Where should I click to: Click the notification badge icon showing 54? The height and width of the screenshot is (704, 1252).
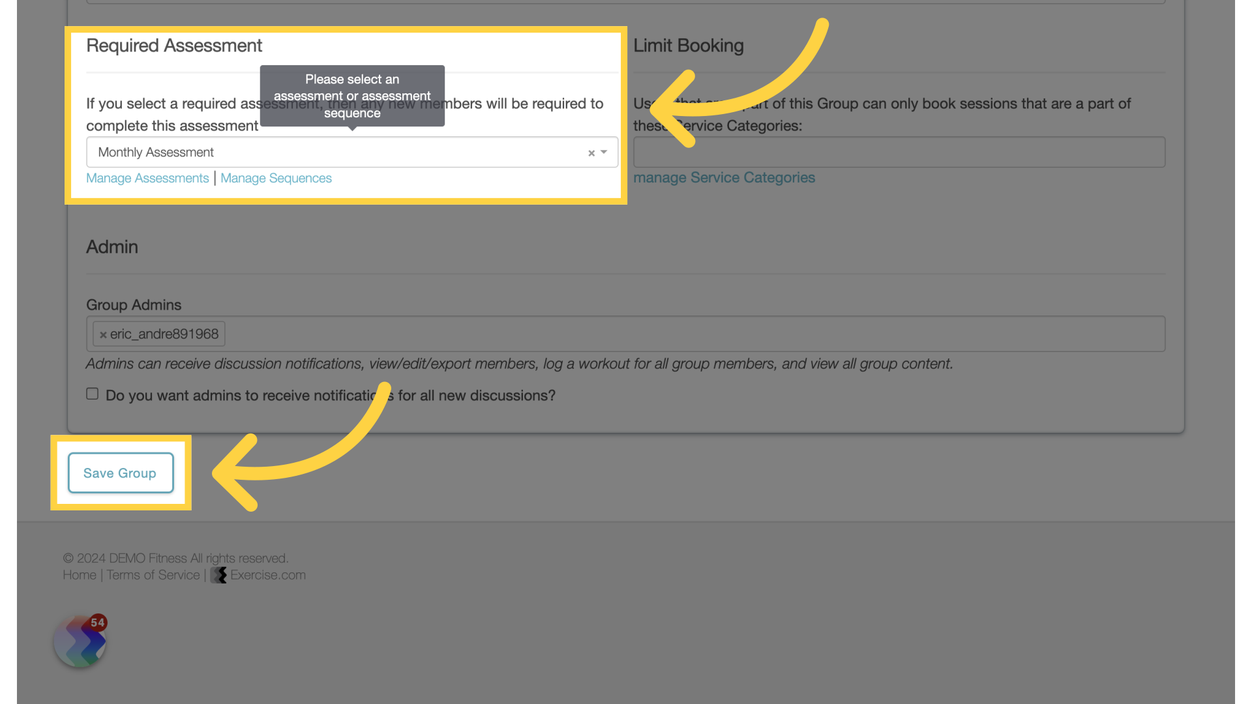(x=97, y=621)
